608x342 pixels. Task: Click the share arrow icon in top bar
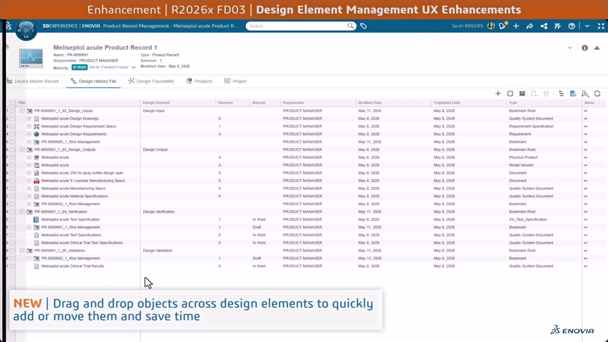pos(529,26)
